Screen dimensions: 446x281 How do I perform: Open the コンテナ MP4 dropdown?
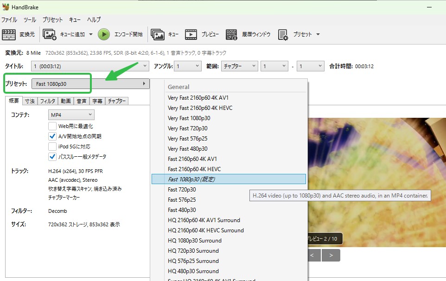coord(71,115)
